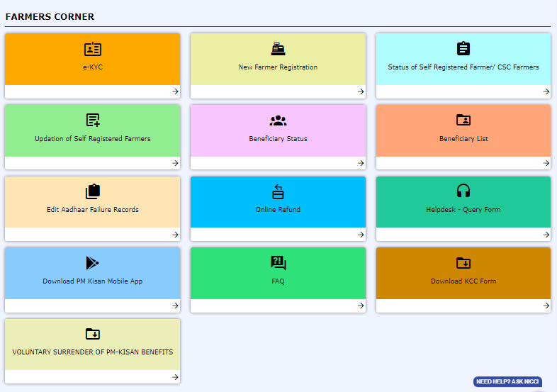Screen dimensions: 557x392
Task: Click the clipboard icon for Status of Self Registered Farmer
Action: coord(463,49)
